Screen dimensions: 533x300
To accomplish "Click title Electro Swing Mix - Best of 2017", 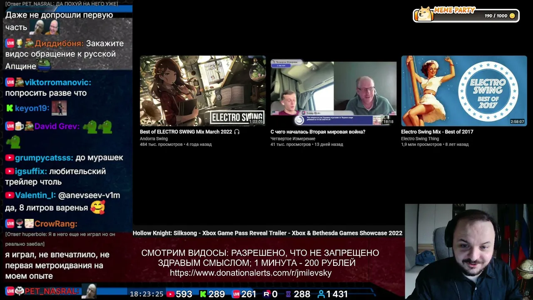I will (437, 132).
